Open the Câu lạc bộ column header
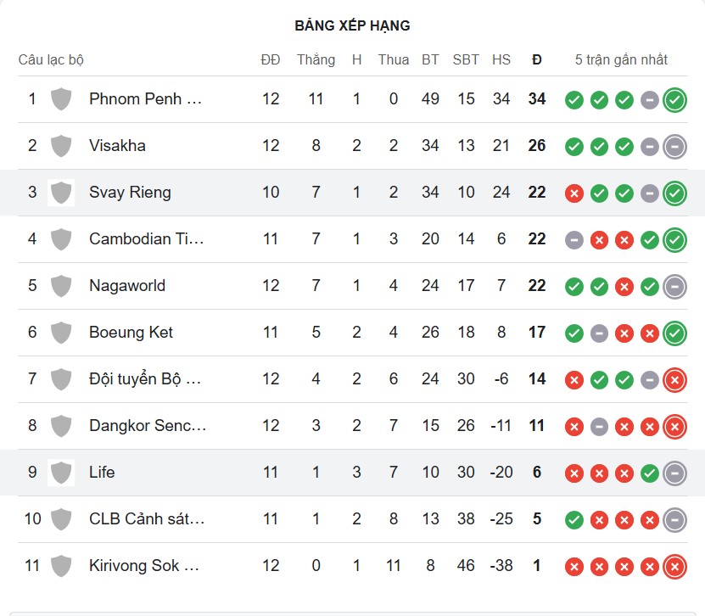 pos(54,59)
